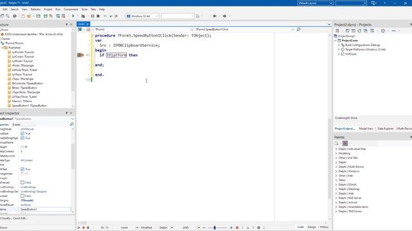The width and height of the screenshot is (412, 231).
Task: Close the Unit3 editor tab
Action: (x=88, y=24)
